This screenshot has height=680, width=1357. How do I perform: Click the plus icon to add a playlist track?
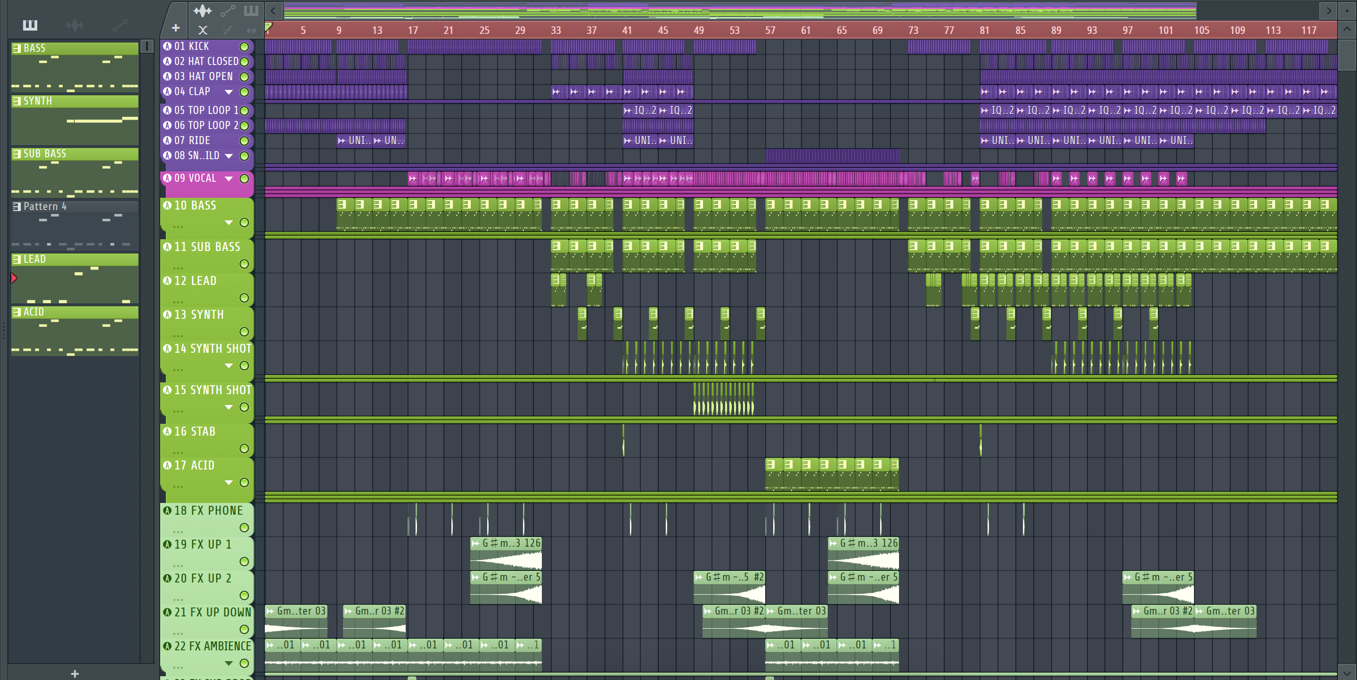[x=175, y=28]
